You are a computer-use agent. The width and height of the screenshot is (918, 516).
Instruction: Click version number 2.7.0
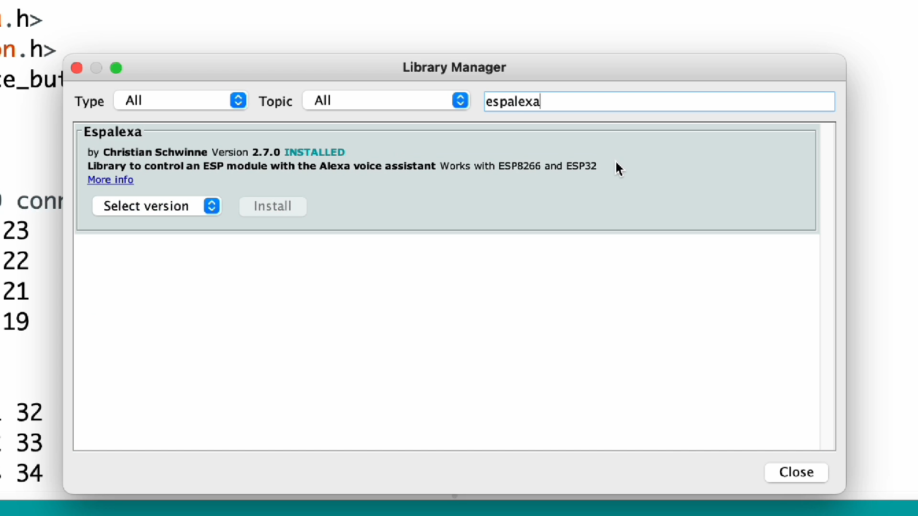266,152
